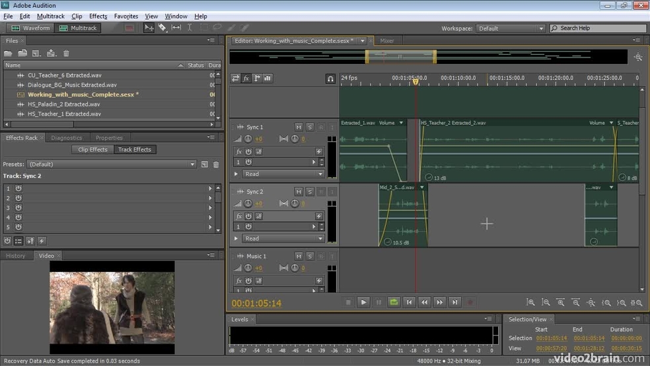Solo the Music 1 track

point(310,256)
